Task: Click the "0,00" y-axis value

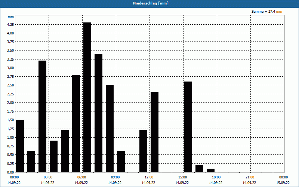Action: click(10, 172)
